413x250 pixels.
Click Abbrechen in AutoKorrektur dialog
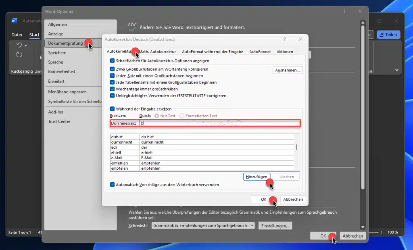pos(293,200)
